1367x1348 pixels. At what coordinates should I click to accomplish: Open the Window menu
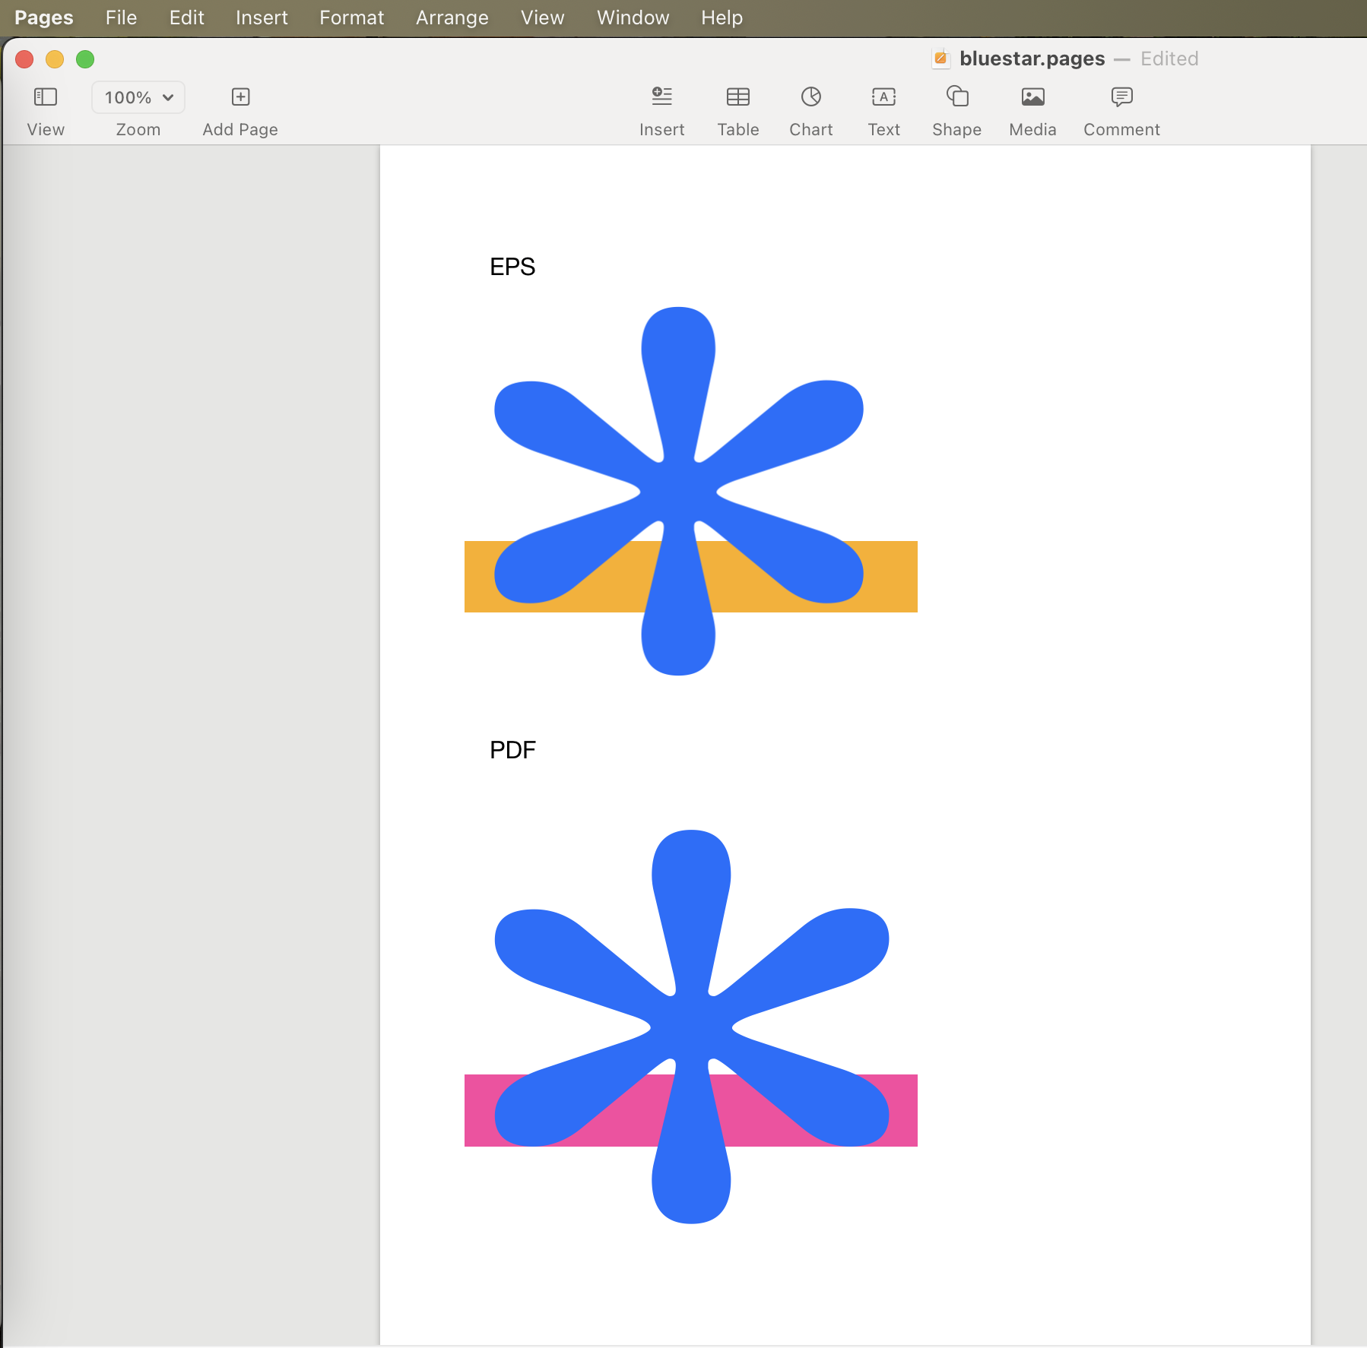click(633, 17)
